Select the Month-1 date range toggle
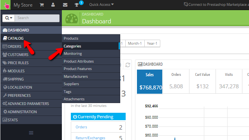Viewport: 249px width, 140px height. (135, 44)
